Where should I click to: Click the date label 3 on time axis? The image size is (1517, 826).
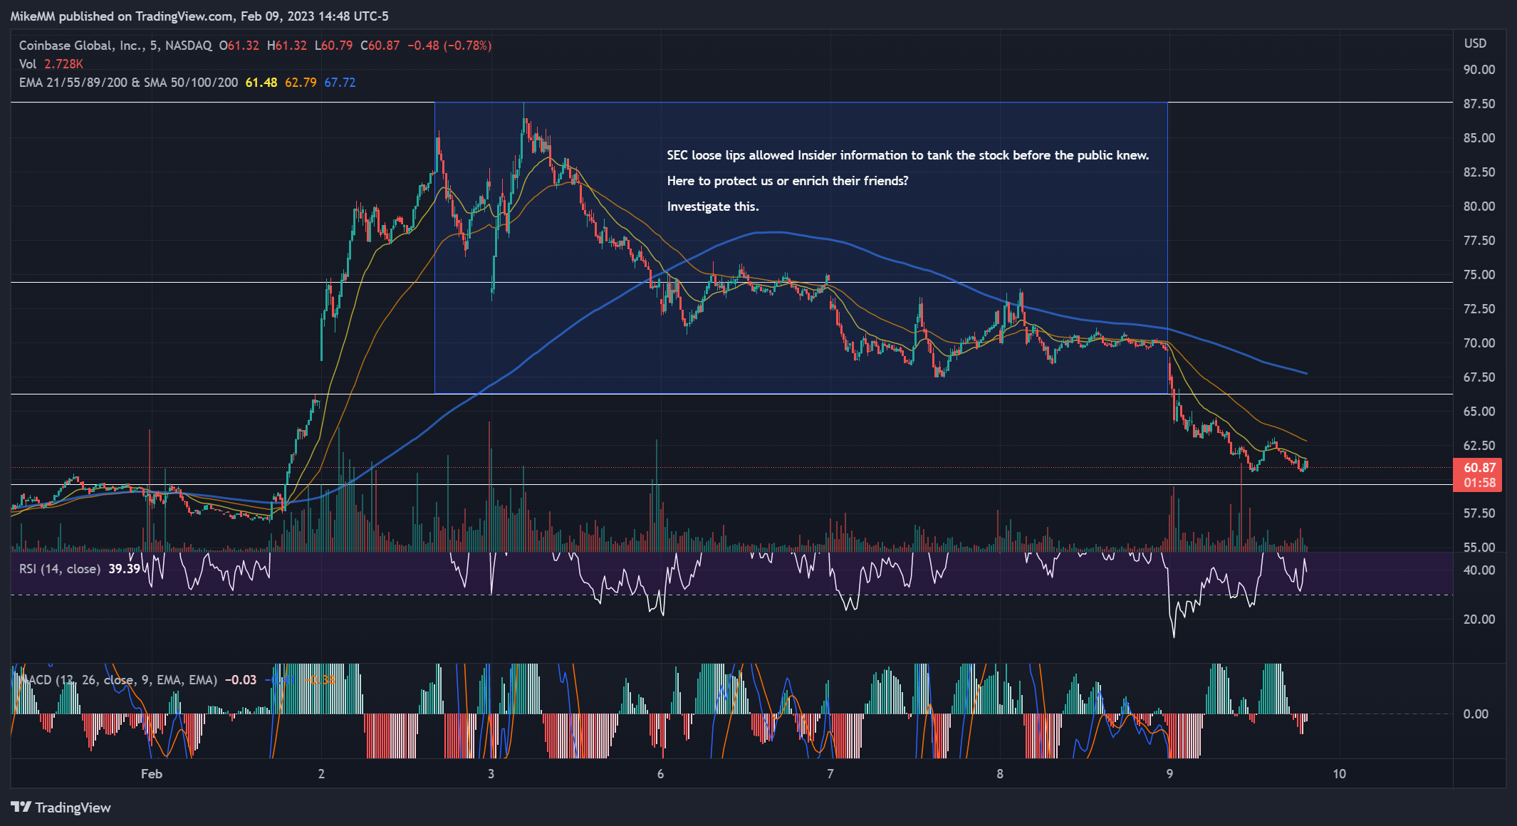491,774
